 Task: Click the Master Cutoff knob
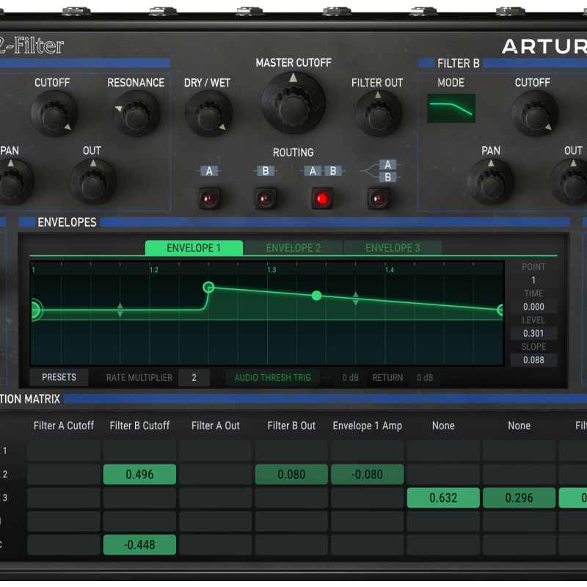pos(293,103)
